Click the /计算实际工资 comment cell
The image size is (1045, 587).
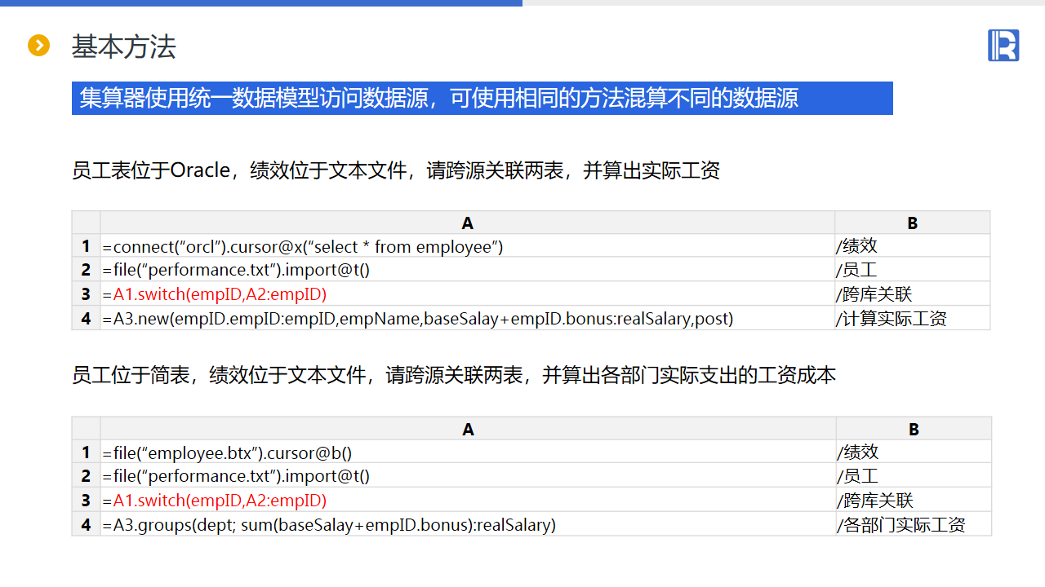(x=913, y=318)
